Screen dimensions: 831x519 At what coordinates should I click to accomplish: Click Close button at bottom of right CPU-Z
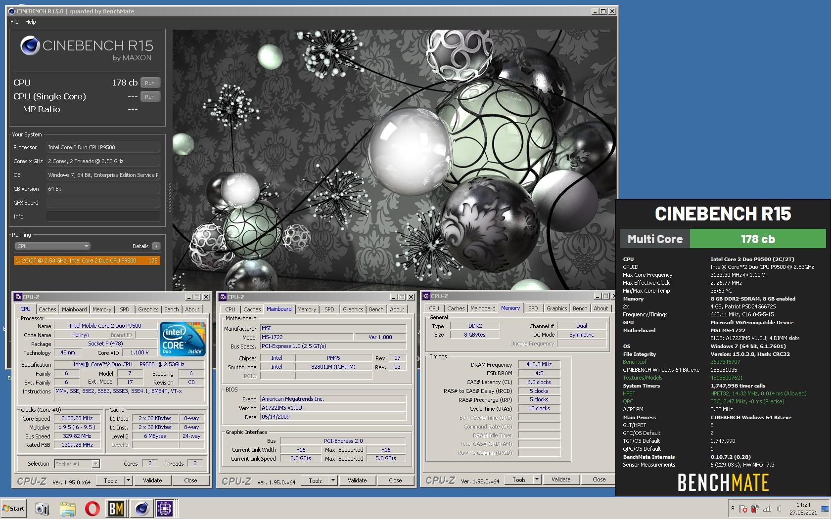click(599, 479)
